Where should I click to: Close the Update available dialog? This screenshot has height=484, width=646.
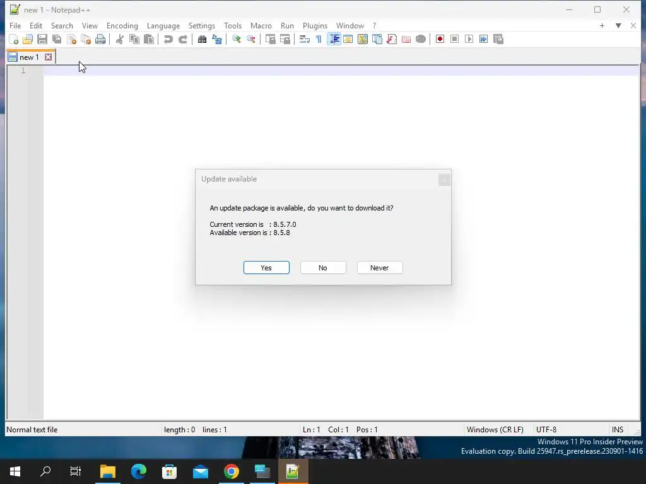point(444,180)
